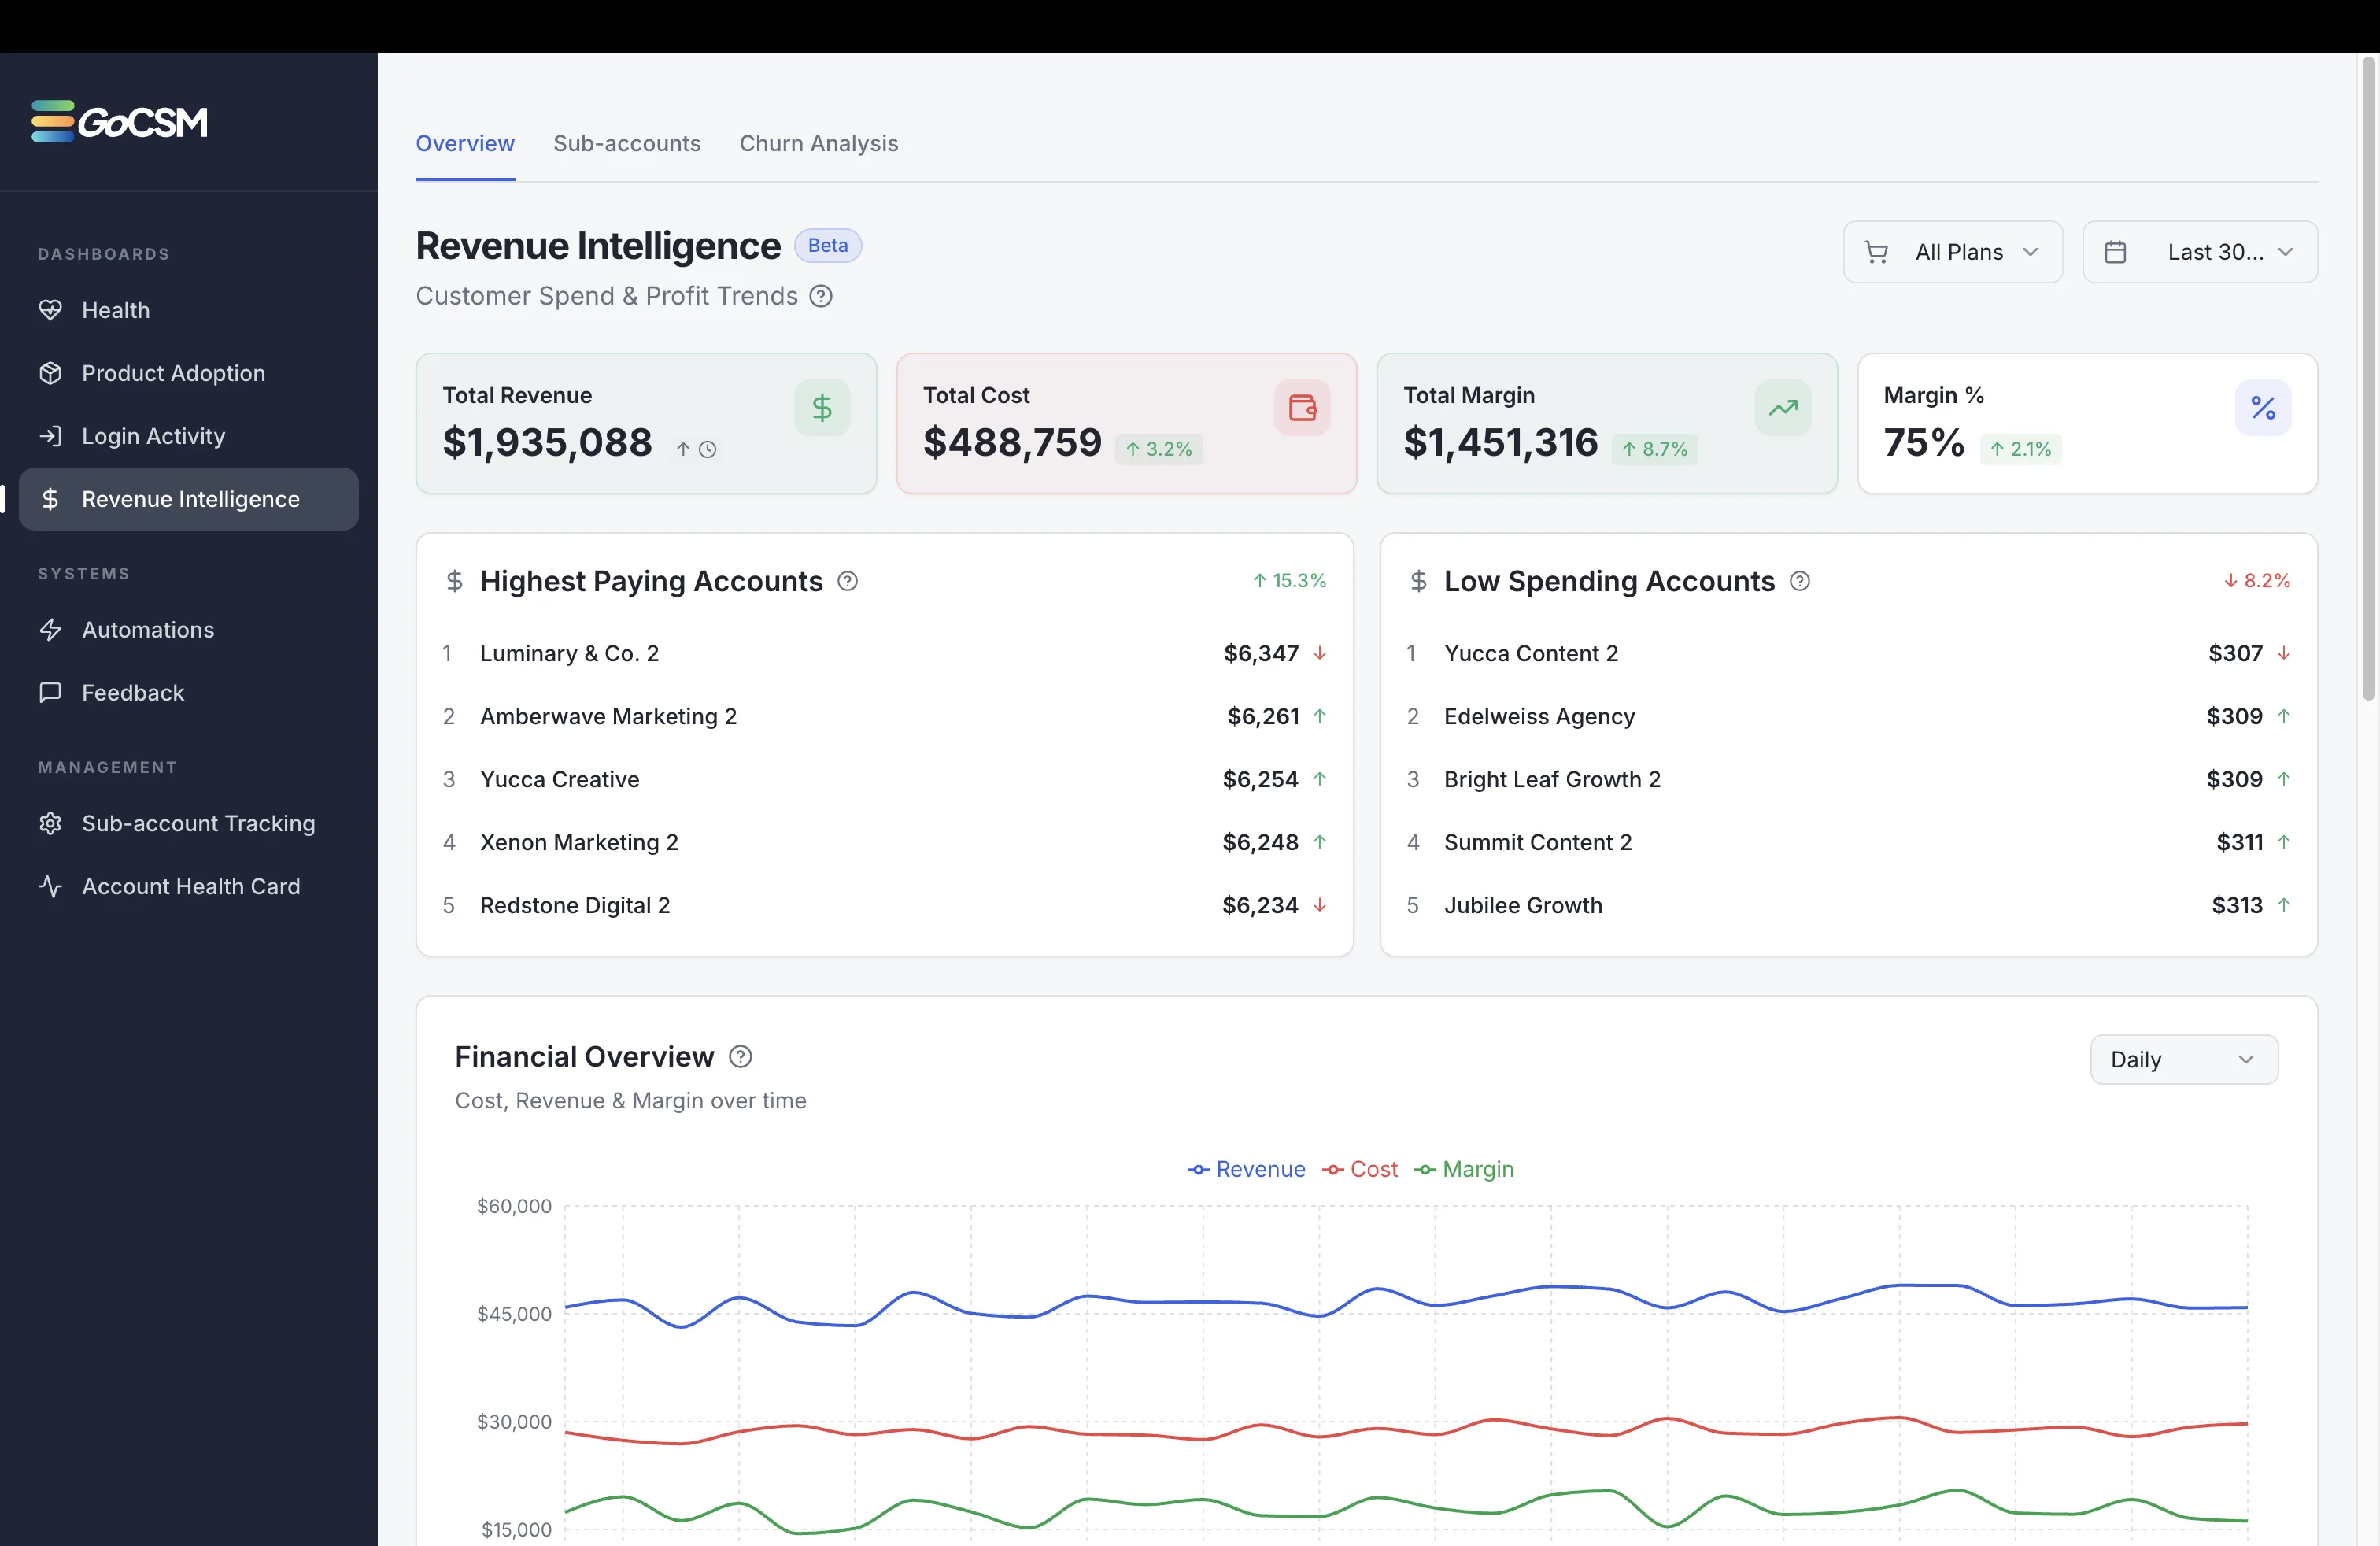Click the Health heart icon in sidebar

tap(50, 310)
